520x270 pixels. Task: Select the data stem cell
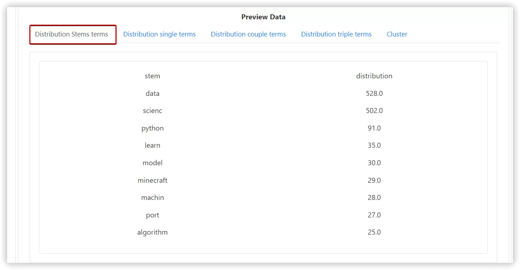152,93
